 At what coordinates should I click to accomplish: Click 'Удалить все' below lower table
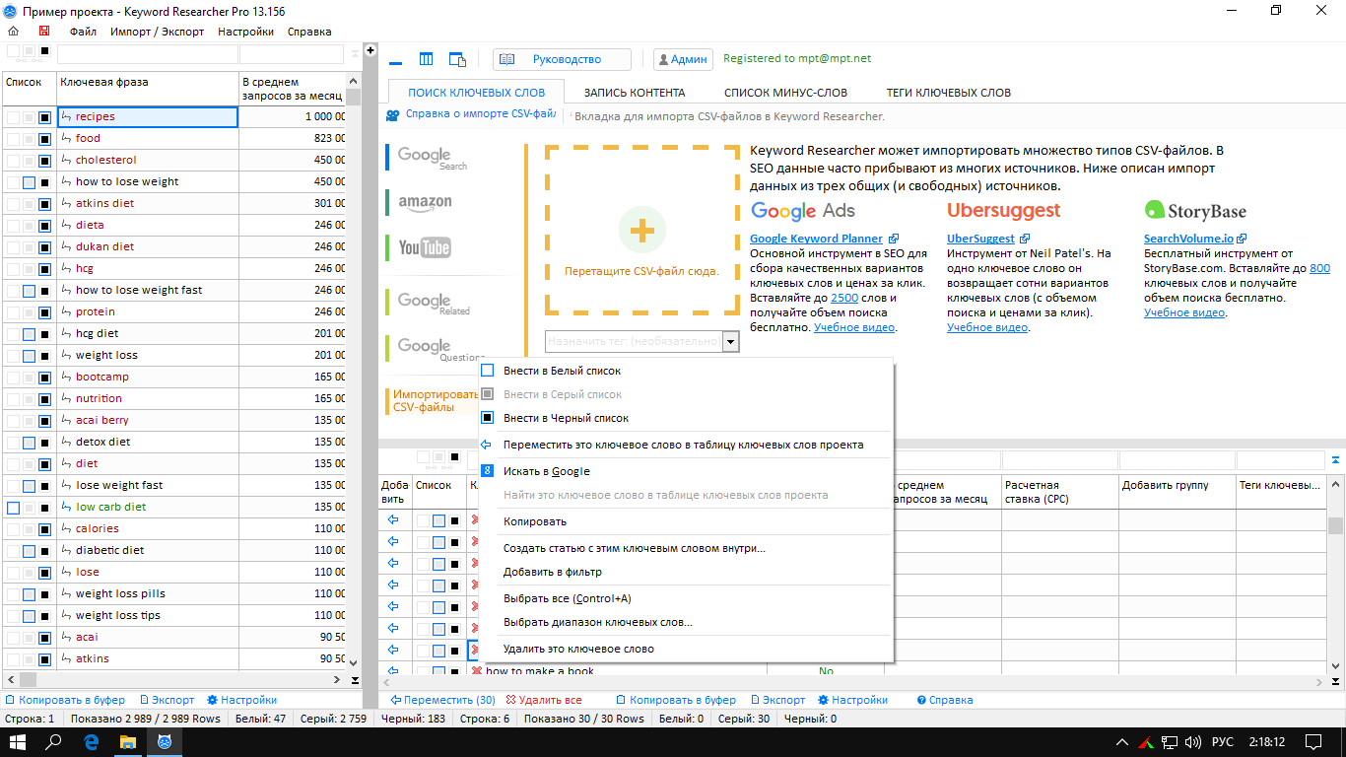pyautogui.click(x=544, y=700)
